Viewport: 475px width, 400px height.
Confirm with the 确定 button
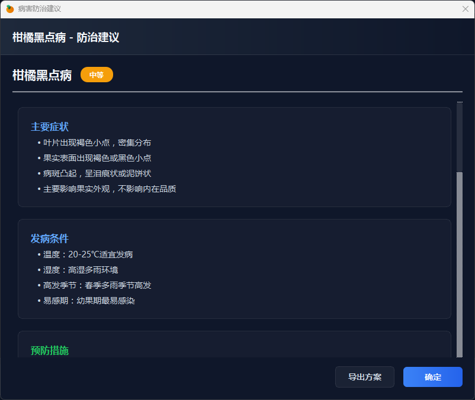pos(432,377)
